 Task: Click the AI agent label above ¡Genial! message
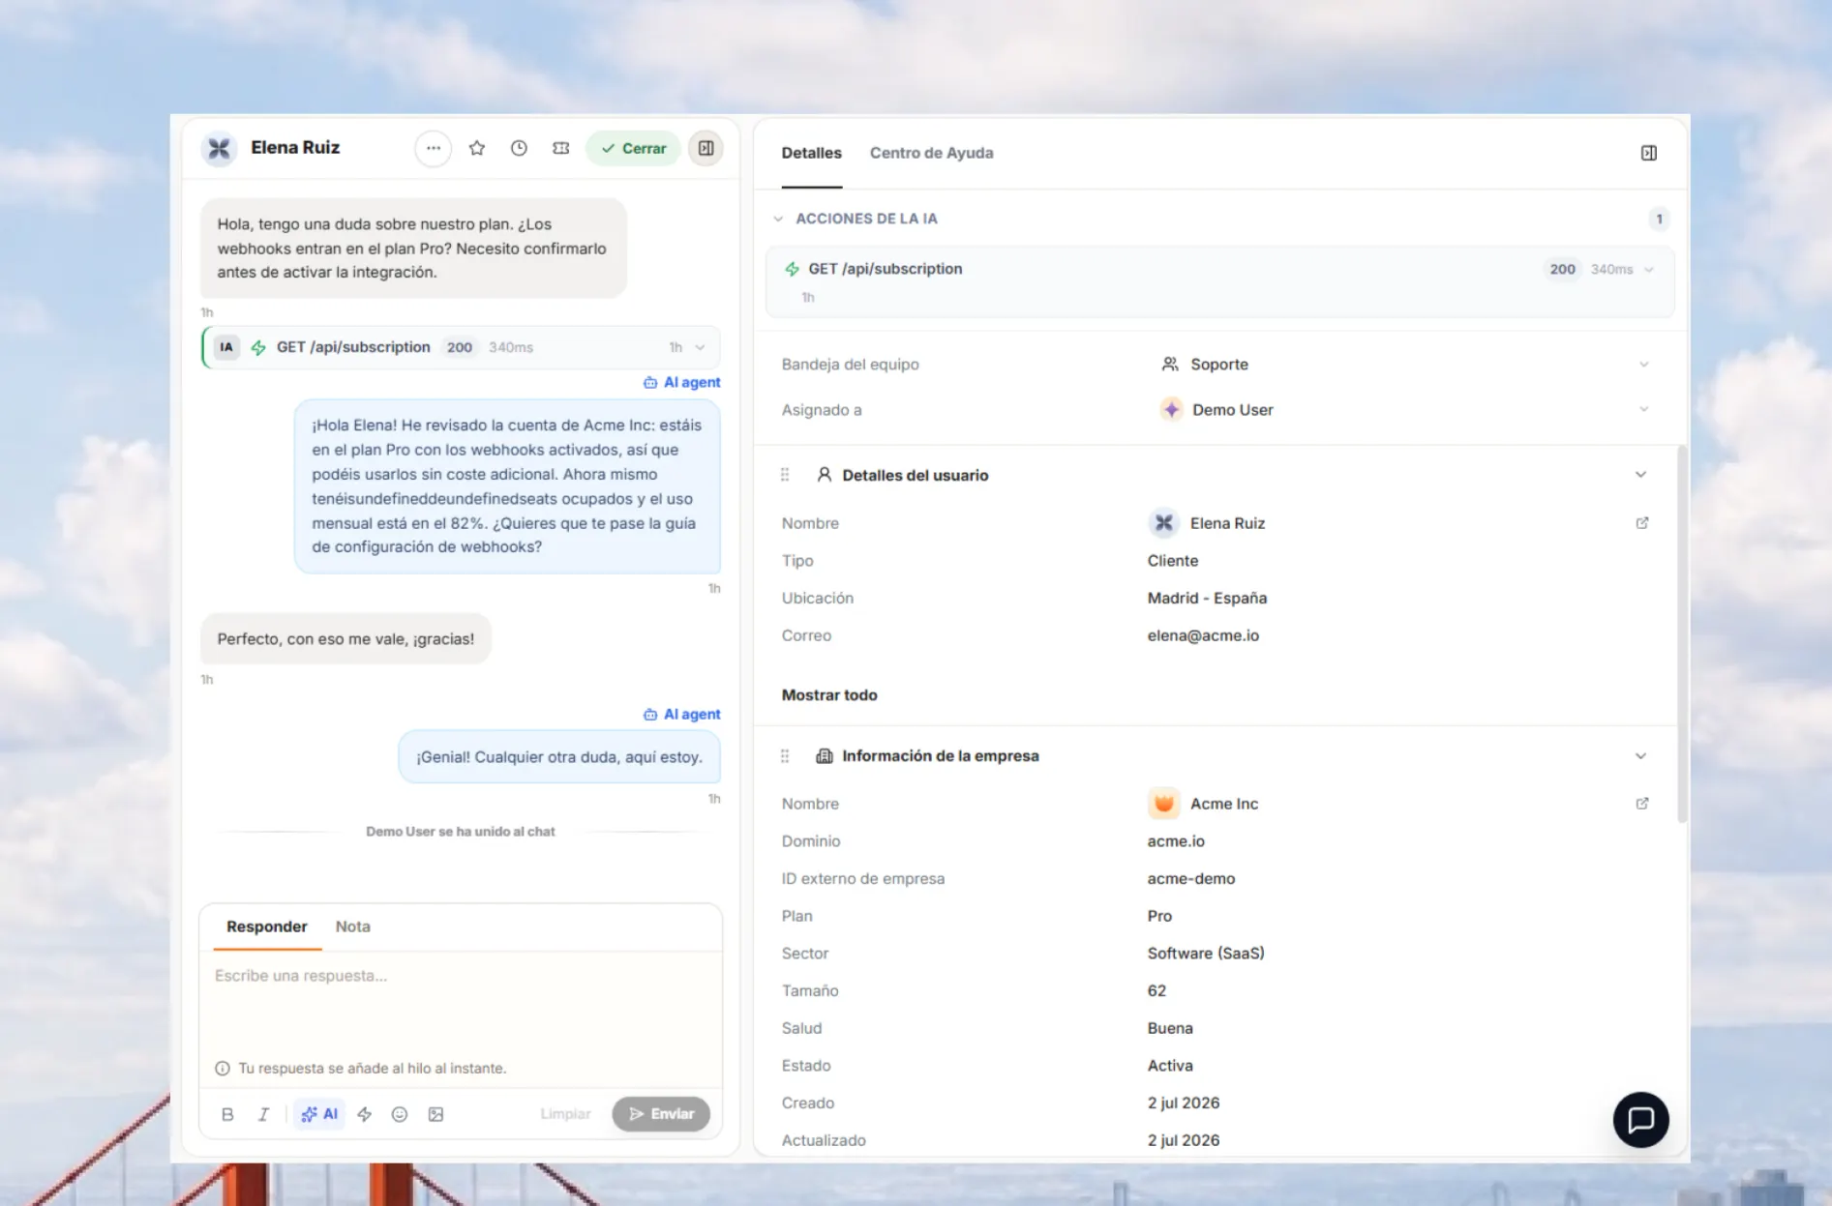[x=682, y=714]
